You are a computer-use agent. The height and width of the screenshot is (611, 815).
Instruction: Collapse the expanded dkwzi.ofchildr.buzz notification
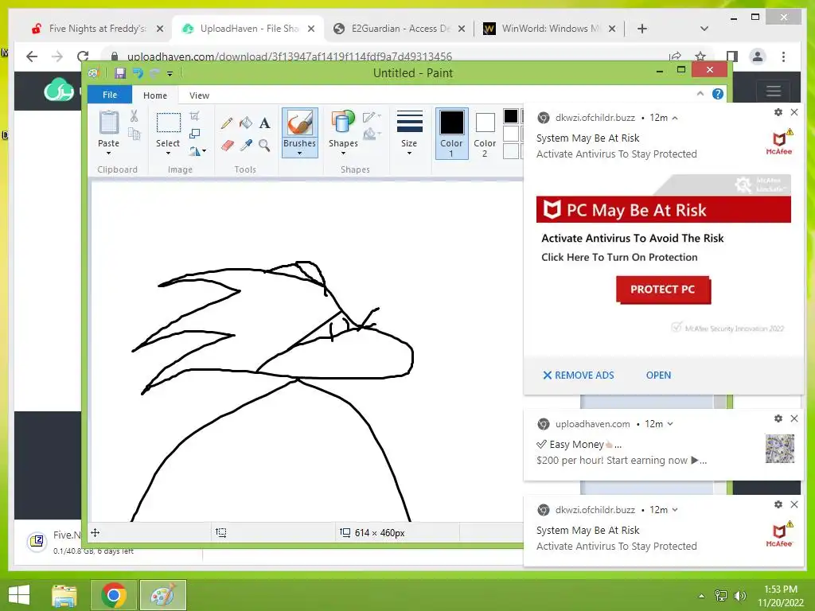tap(675, 118)
